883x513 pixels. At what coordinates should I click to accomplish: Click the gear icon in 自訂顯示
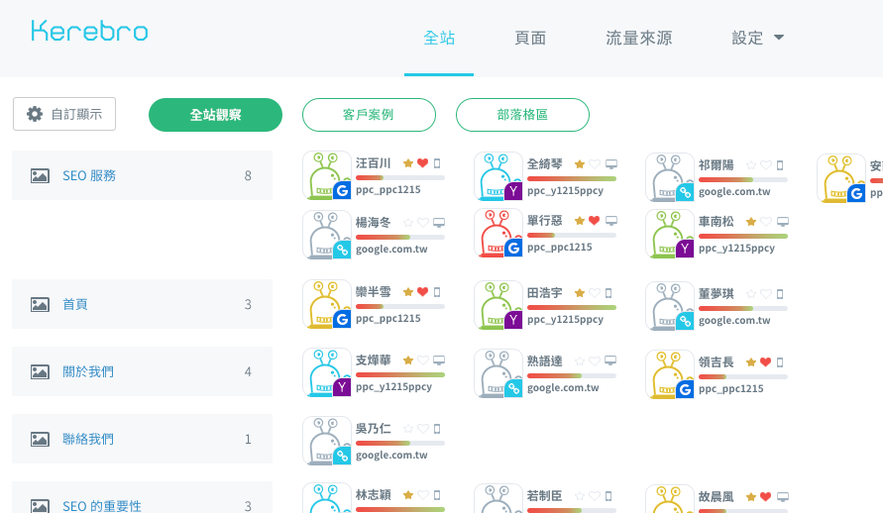(35, 114)
